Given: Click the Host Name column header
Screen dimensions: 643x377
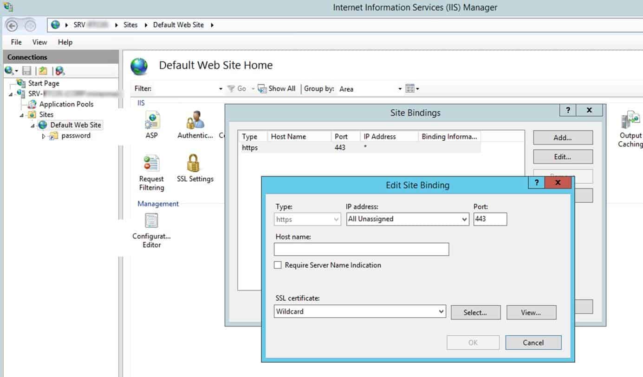Looking at the screenshot, I should [299, 137].
